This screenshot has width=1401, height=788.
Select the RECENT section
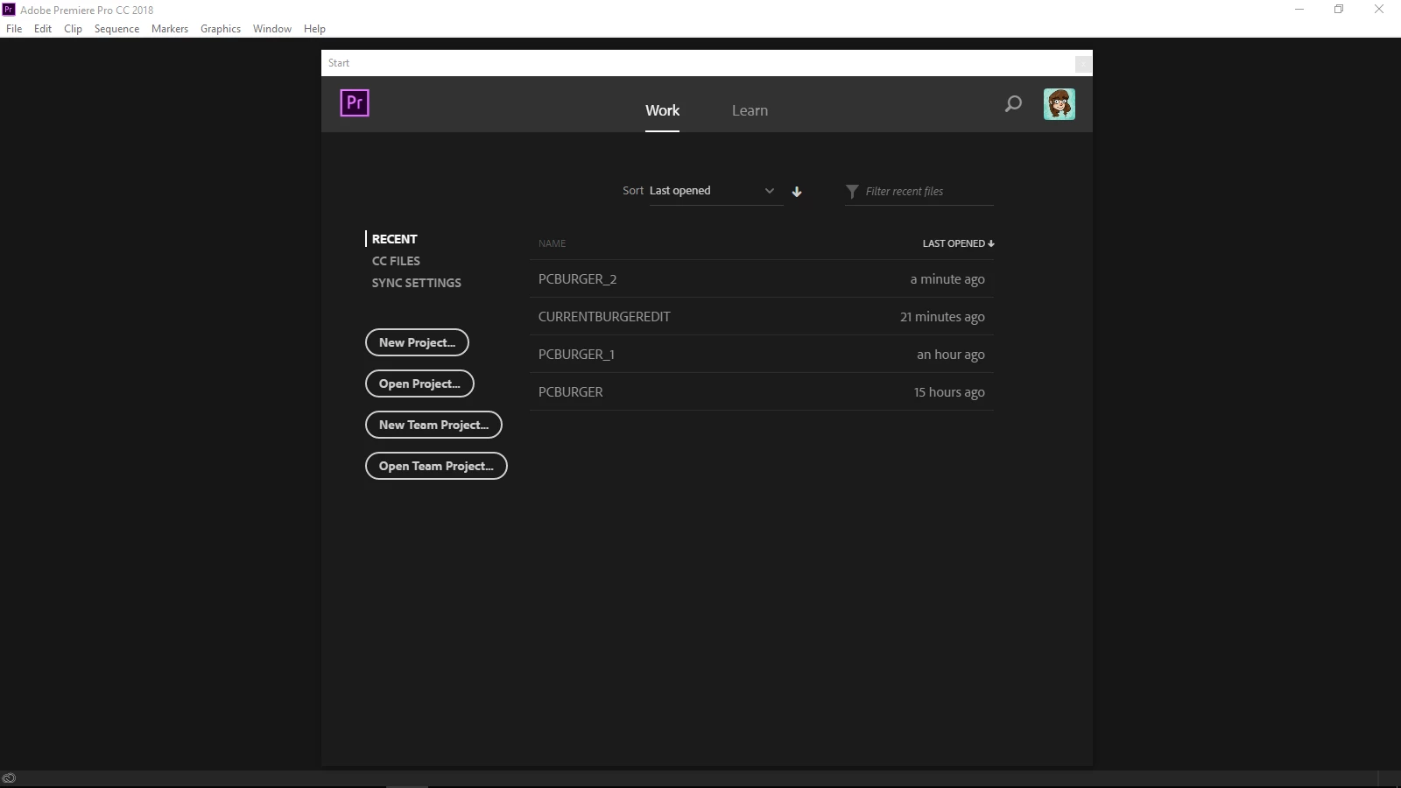tap(394, 239)
